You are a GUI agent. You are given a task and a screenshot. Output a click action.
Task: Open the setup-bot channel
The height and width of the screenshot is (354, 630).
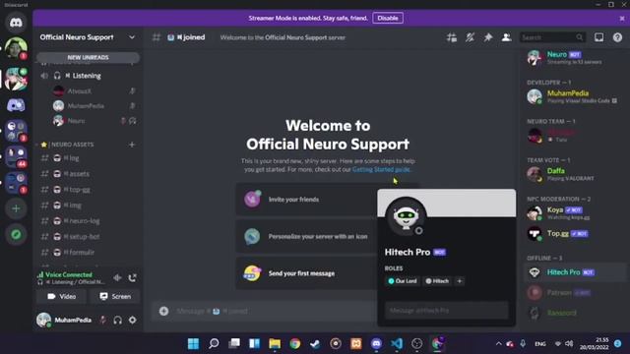pyautogui.click(x=88, y=236)
